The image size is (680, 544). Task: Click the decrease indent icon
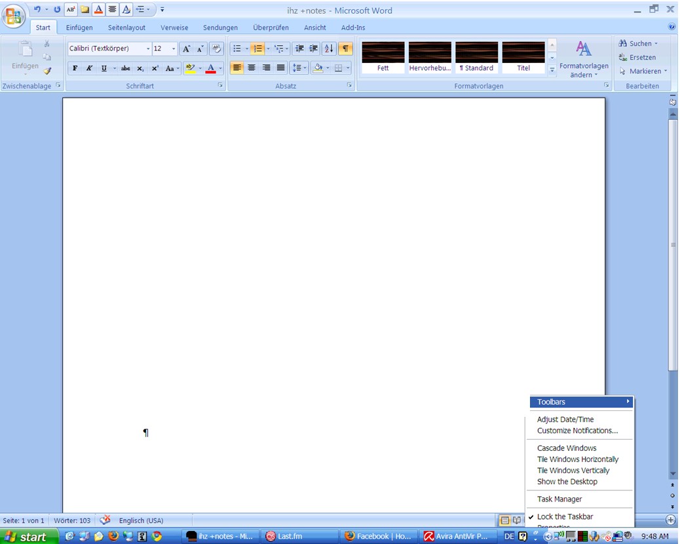[x=299, y=49]
